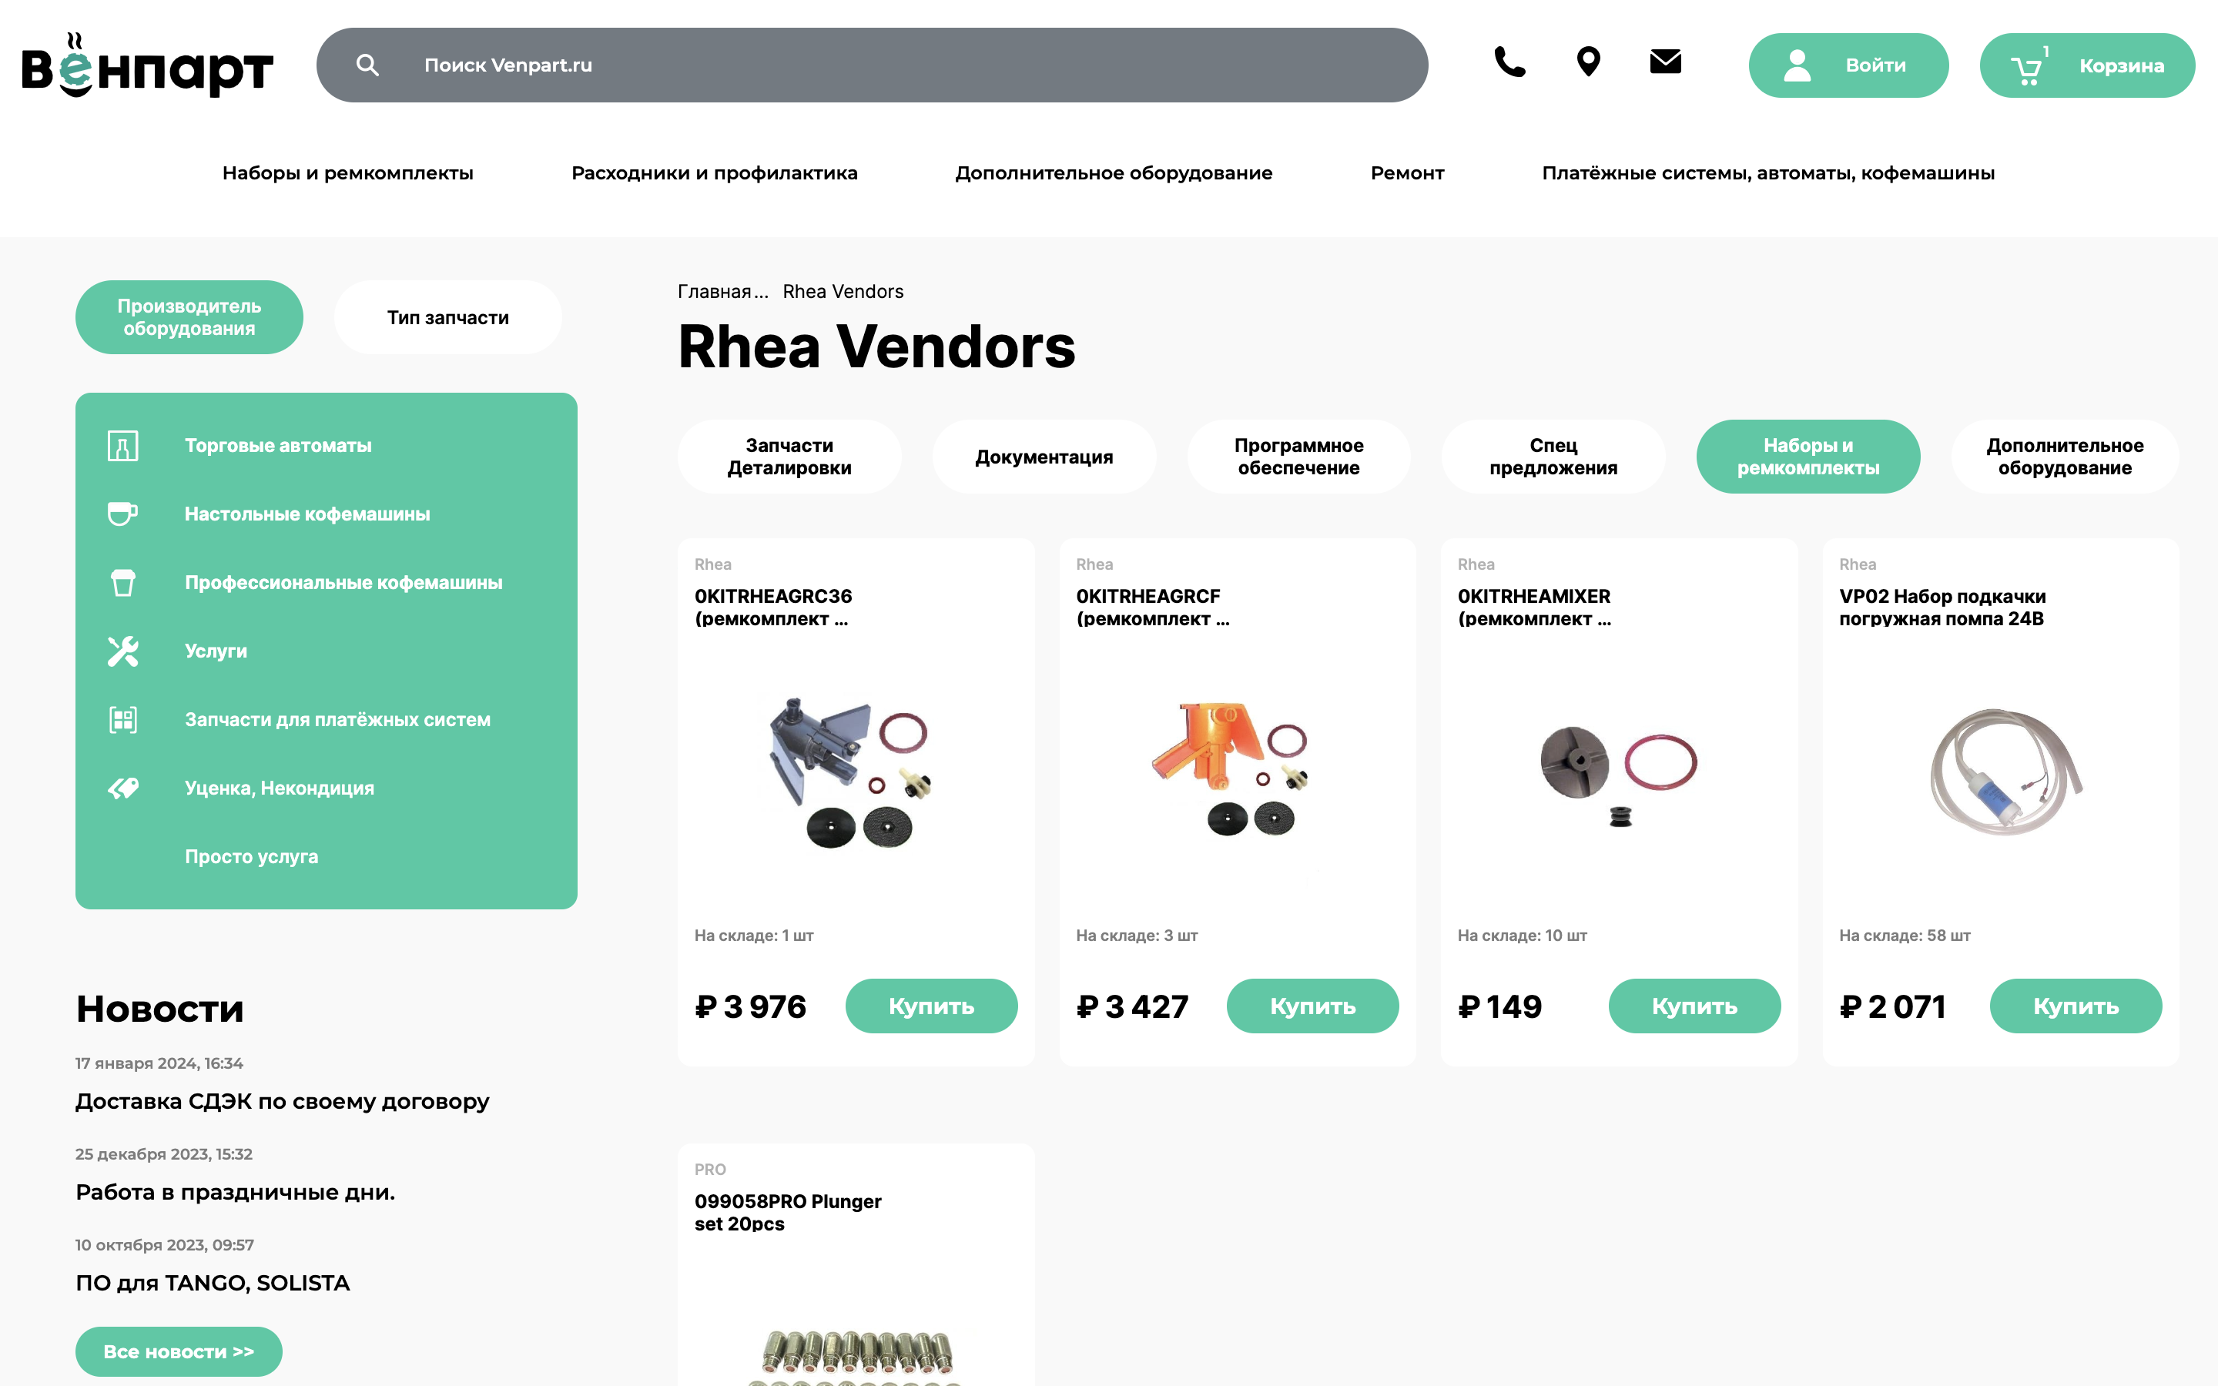The height and width of the screenshot is (1386, 2218).
Task: Click the Венпарт logo
Action: tap(146, 65)
